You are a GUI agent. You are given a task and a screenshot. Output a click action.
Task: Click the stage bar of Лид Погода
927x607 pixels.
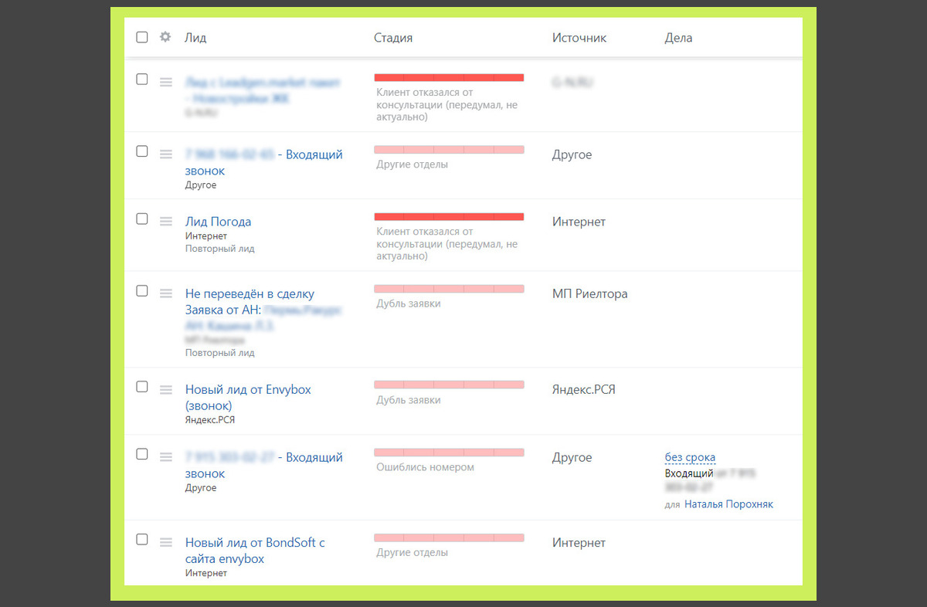[x=449, y=216]
